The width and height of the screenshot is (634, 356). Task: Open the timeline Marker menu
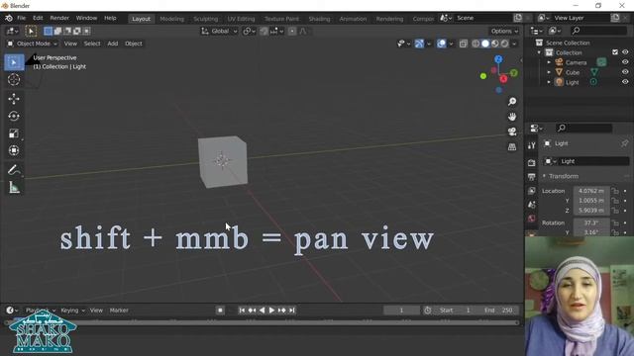click(119, 310)
